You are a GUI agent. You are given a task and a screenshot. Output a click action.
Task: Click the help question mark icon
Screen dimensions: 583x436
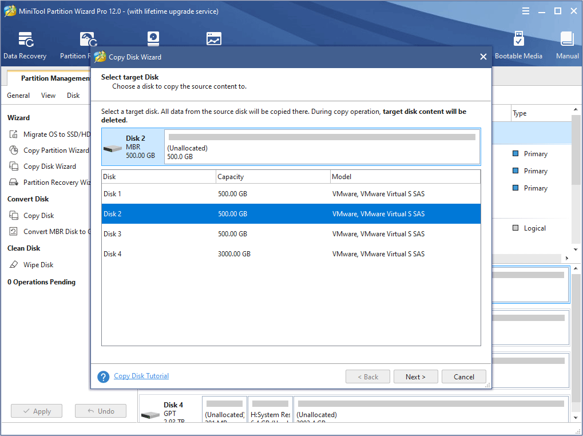pos(104,376)
